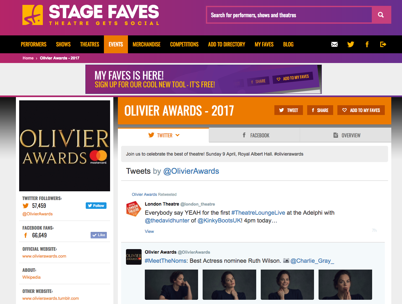Open www.olivierawards.com official website link
The height and width of the screenshot is (304, 402).
(44, 256)
